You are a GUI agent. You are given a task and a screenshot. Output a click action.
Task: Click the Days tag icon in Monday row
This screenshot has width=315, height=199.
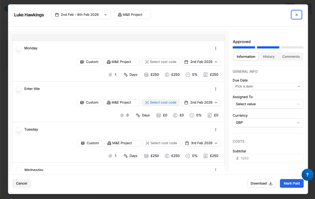coord(126,75)
